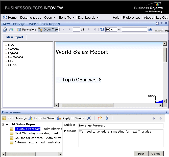Click Reply to Sender label
The width and height of the screenshot is (169, 157).
coord(74,118)
